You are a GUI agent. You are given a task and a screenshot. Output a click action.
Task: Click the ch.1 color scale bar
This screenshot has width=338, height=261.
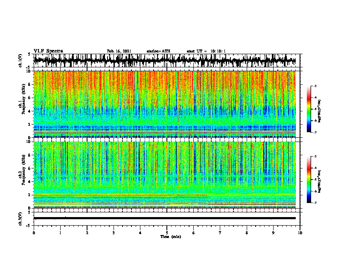point(309,109)
